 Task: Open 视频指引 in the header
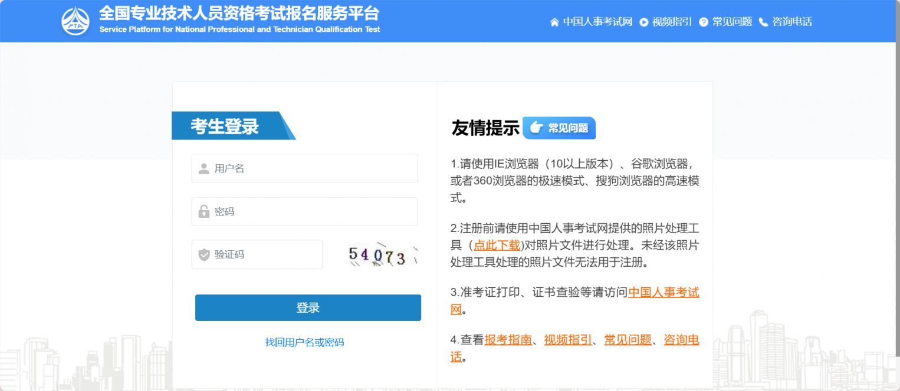(x=672, y=22)
